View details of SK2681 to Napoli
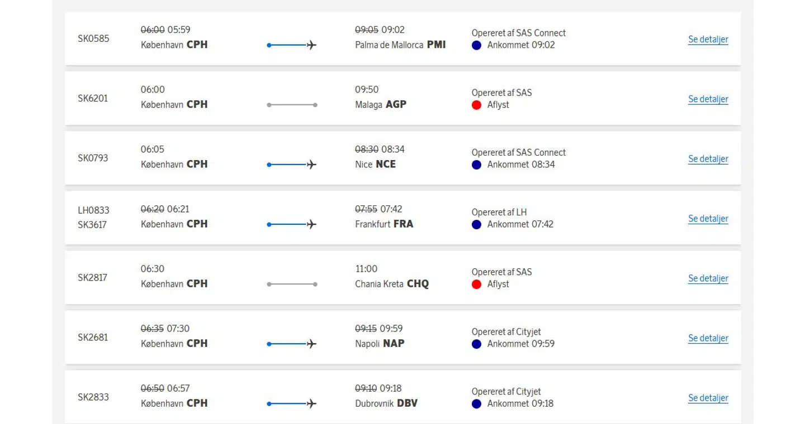 [x=708, y=338]
